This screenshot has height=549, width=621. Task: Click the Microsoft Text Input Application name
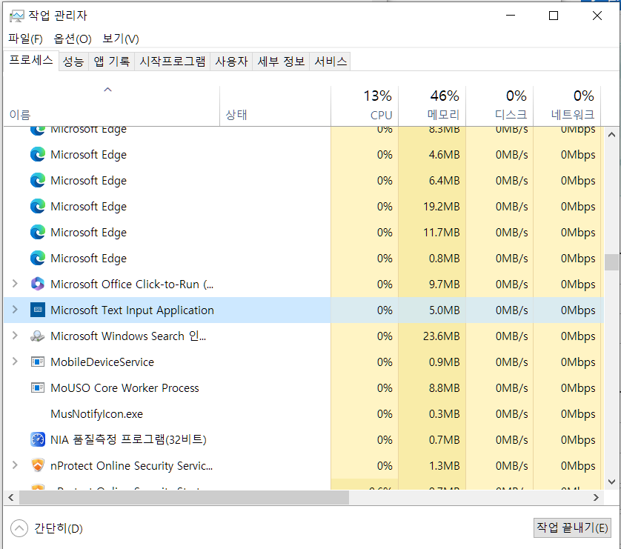click(x=133, y=310)
